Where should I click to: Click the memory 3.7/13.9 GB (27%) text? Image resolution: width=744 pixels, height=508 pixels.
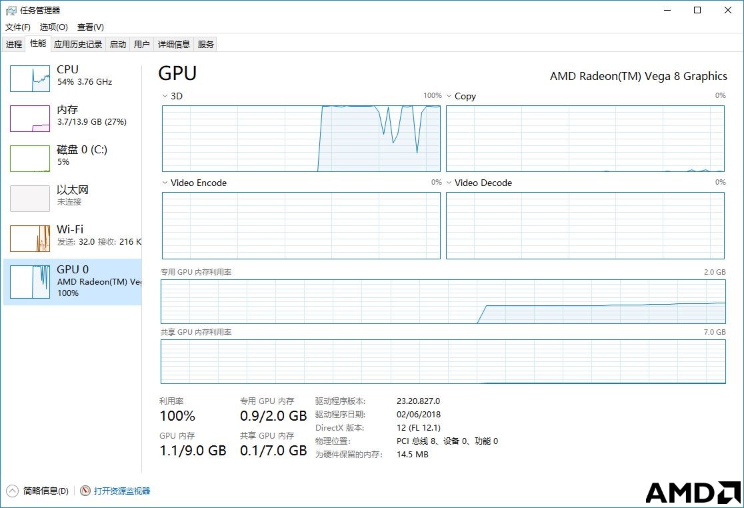[x=91, y=122]
